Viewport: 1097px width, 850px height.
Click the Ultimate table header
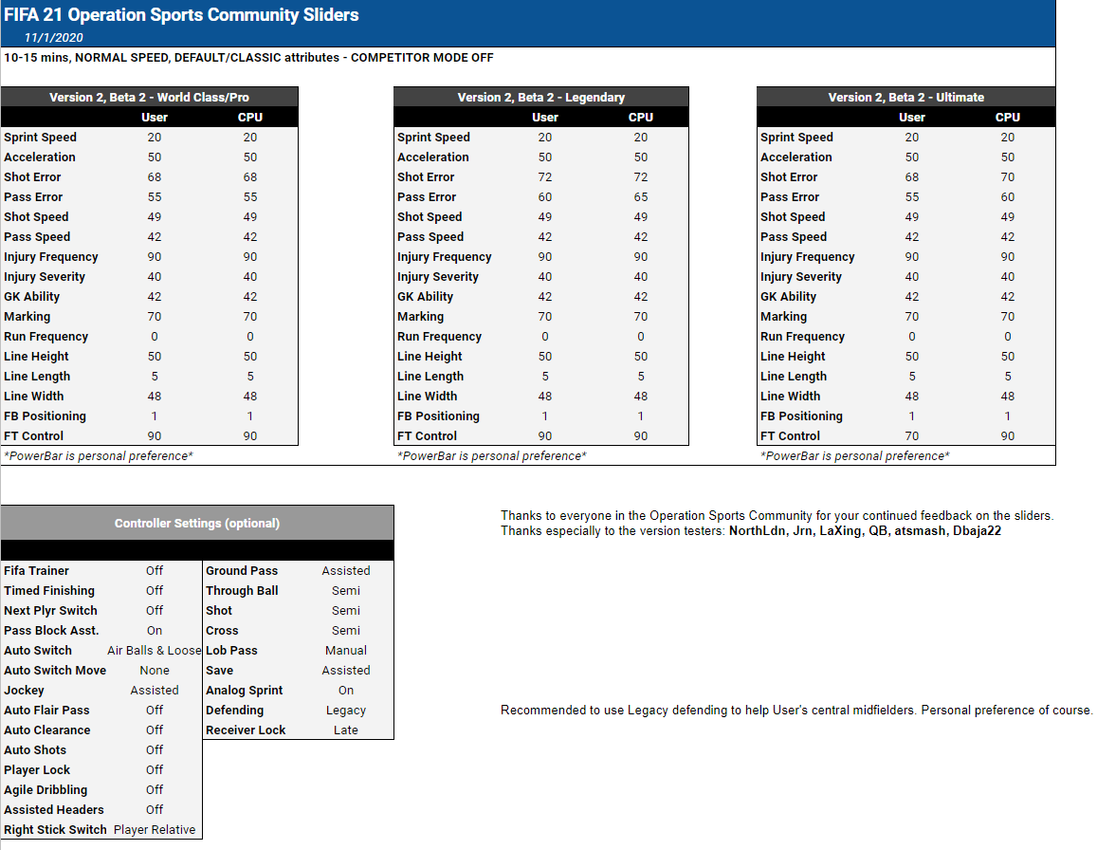[x=905, y=97]
